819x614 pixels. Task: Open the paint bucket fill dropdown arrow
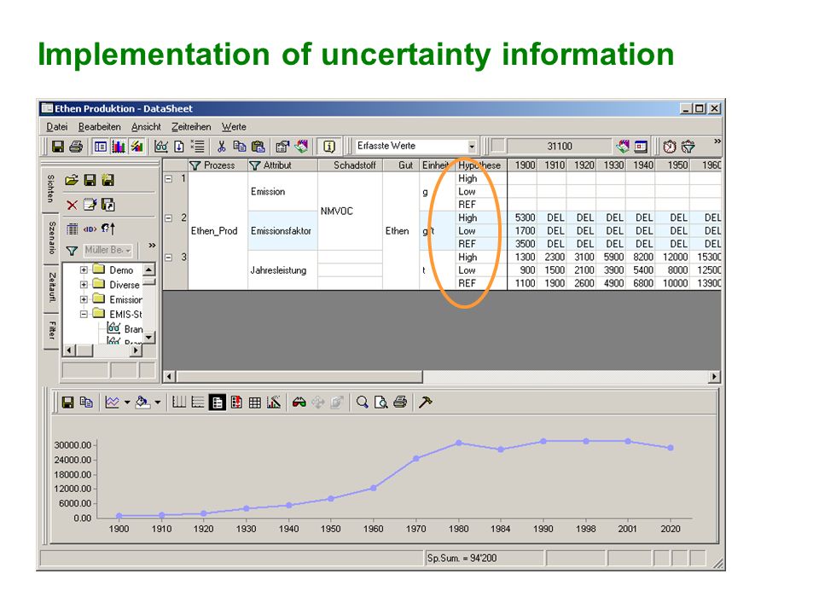(x=157, y=403)
